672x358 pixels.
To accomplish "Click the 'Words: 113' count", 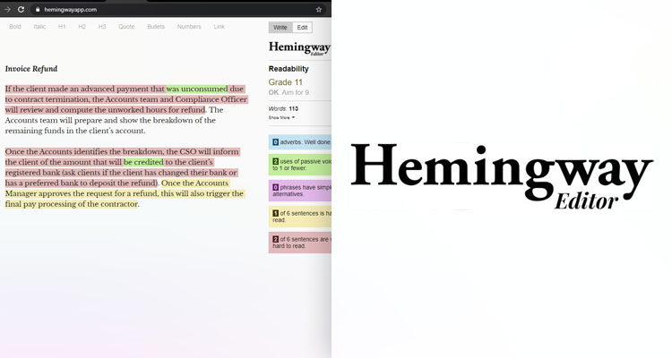I will (x=283, y=109).
